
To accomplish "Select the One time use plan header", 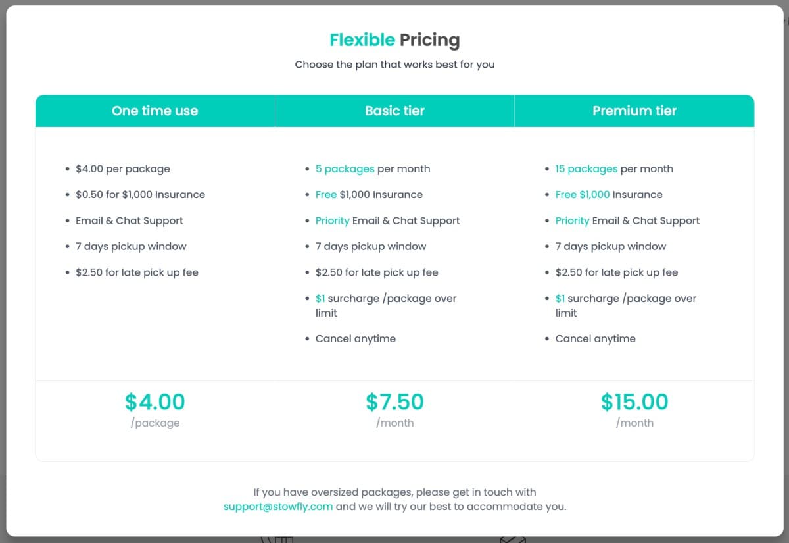I will click(155, 111).
